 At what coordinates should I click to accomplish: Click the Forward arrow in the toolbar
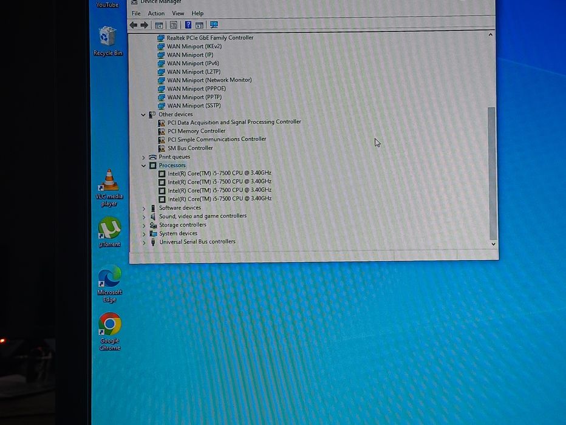pyautogui.click(x=145, y=25)
